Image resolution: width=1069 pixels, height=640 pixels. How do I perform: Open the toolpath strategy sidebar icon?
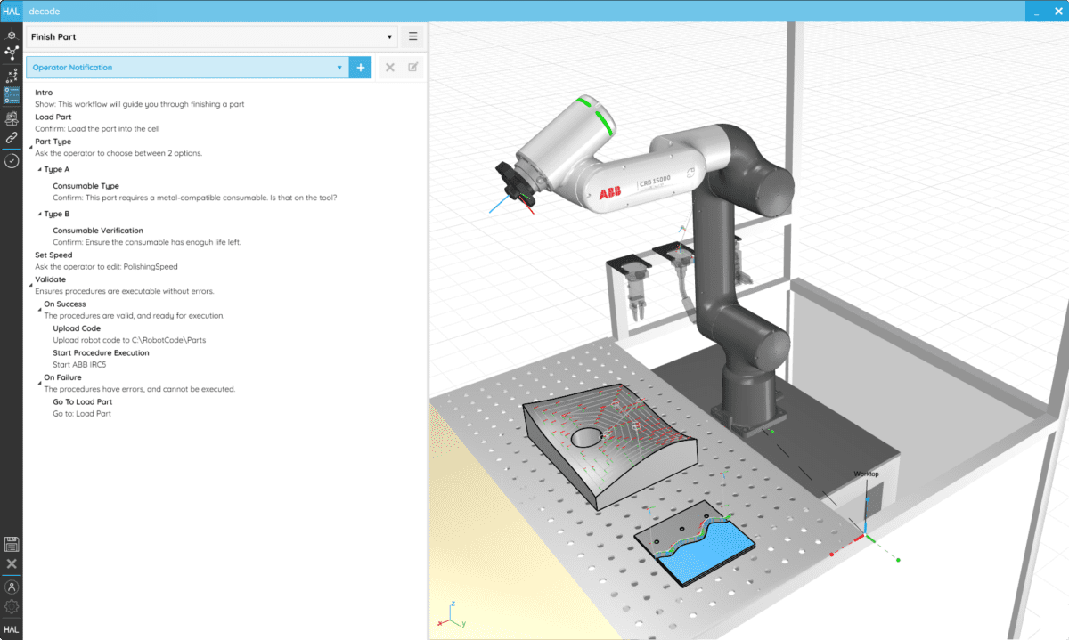point(12,75)
